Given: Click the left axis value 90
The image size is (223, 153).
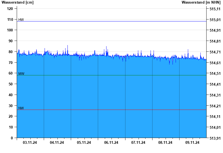Looking at the screenshot, I should (x=11, y=41).
